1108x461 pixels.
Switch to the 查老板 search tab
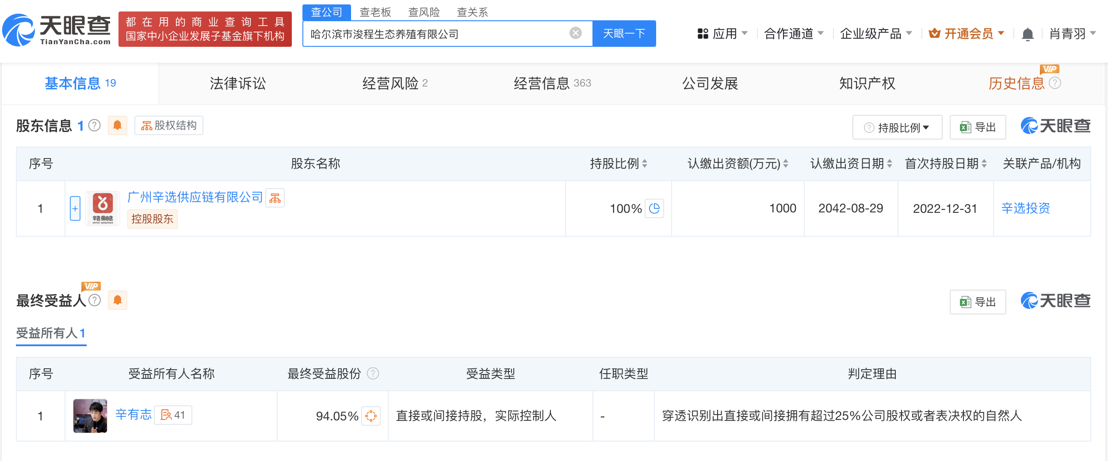(x=375, y=12)
